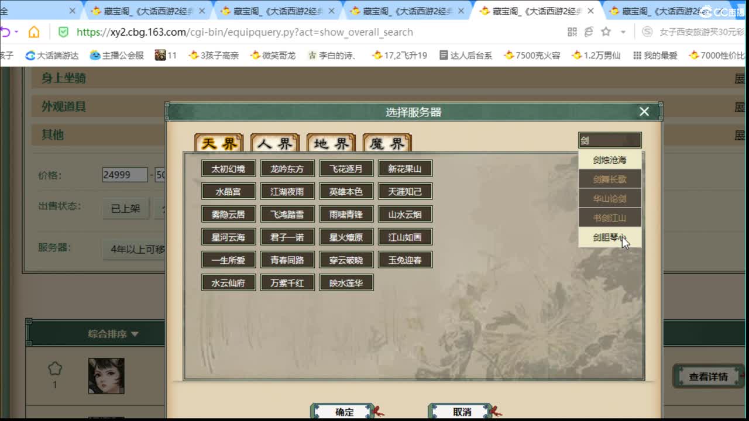
Task: Click the green security shield icon
Action: point(63,32)
